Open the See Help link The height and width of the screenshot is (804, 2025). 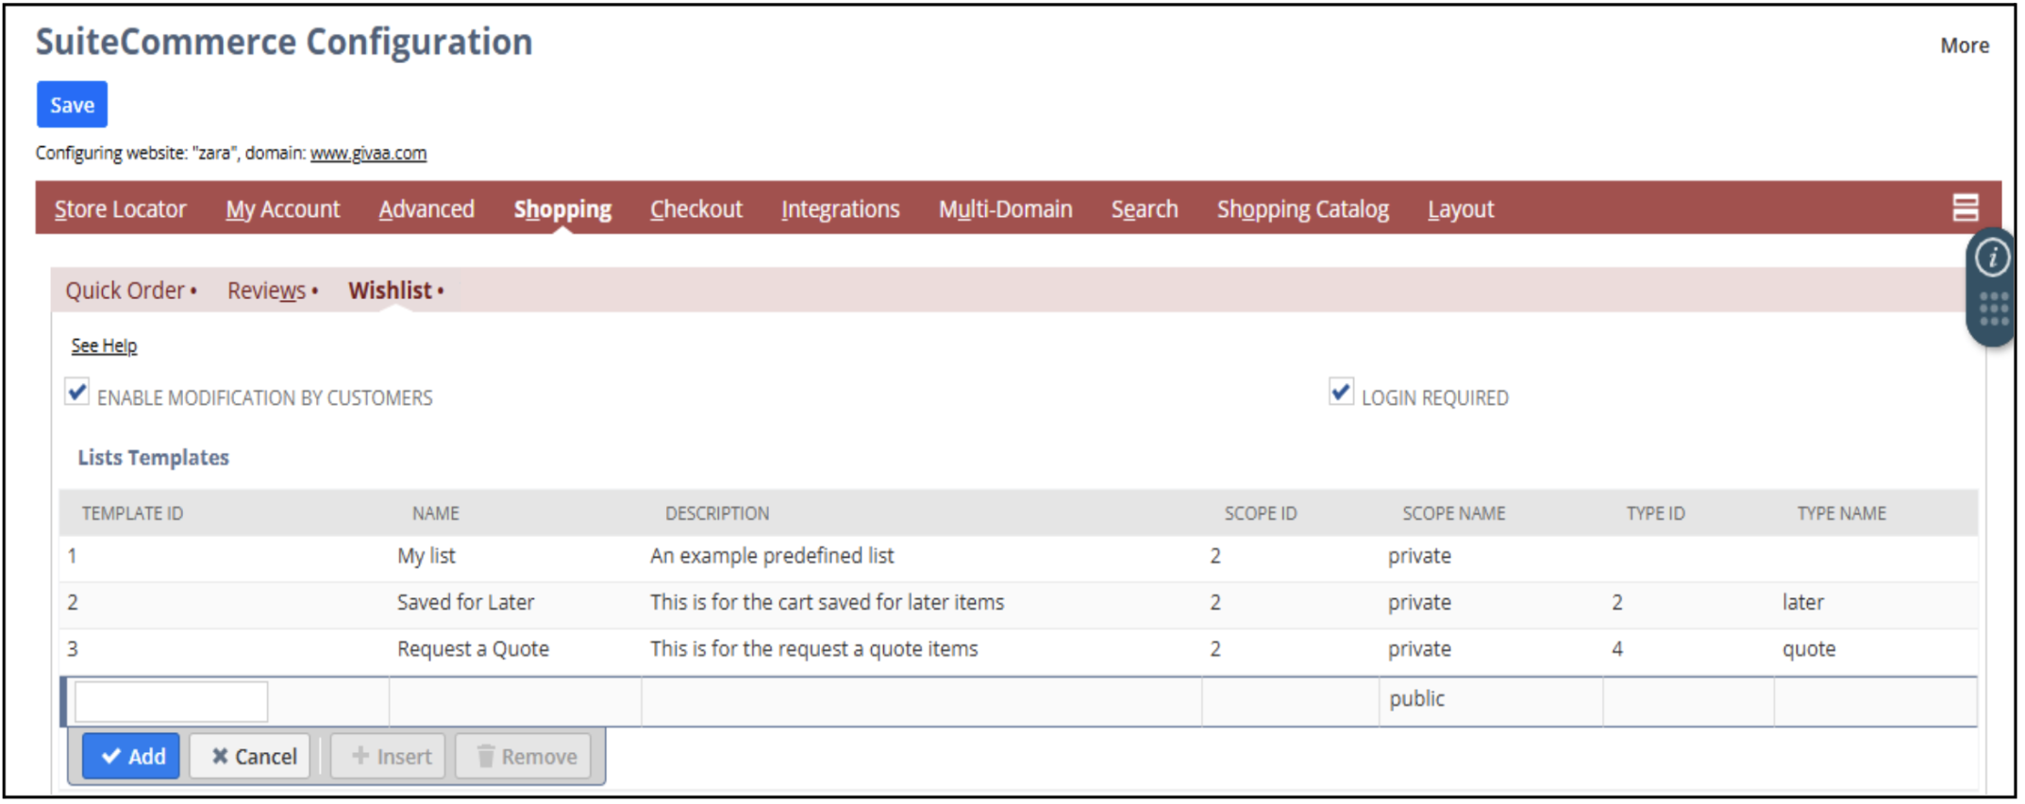point(104,346)
